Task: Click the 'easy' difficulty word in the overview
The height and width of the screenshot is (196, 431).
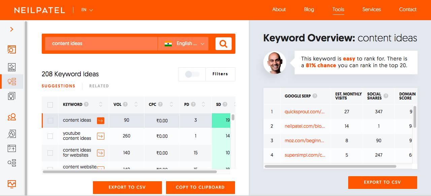Action: 349,59
